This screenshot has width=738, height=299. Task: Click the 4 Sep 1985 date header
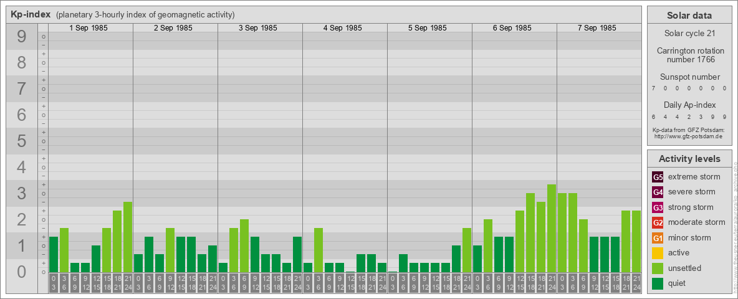(343, 28)
